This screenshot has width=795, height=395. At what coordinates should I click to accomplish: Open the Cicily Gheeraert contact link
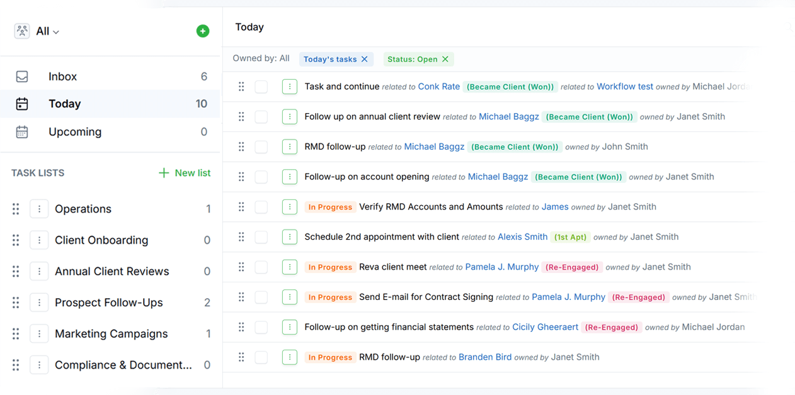click(546, 327)
